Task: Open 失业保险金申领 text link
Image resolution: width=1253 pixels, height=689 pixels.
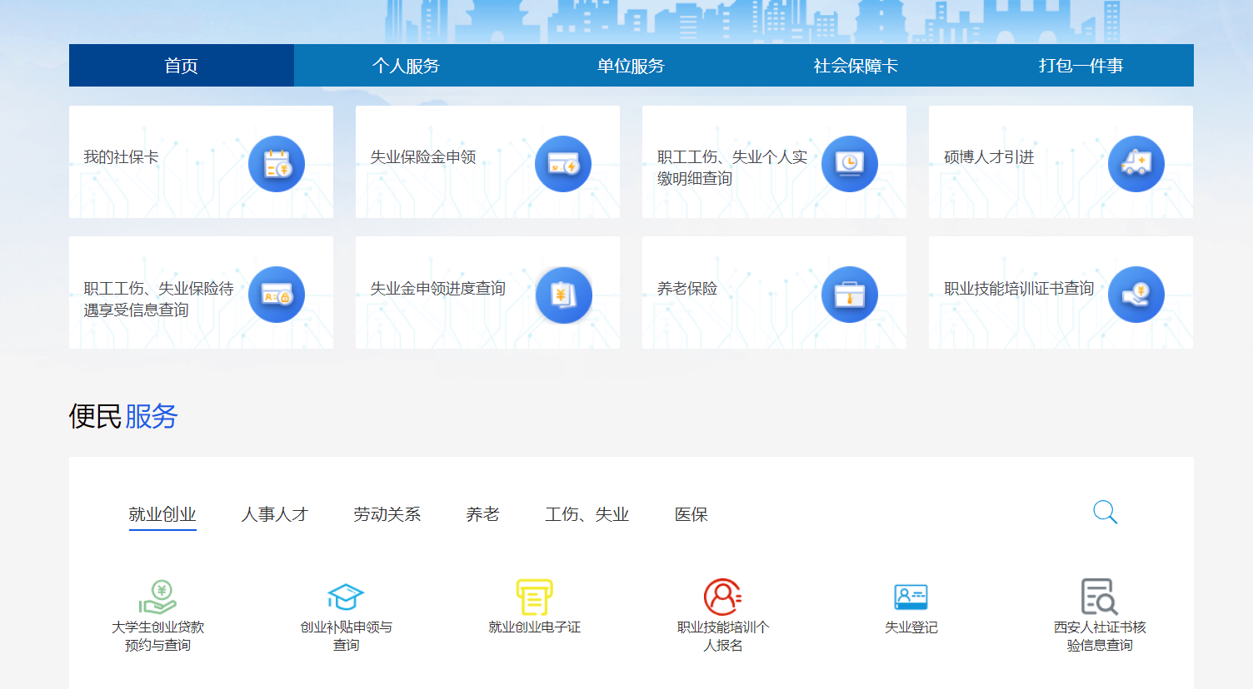Action: 423,157
